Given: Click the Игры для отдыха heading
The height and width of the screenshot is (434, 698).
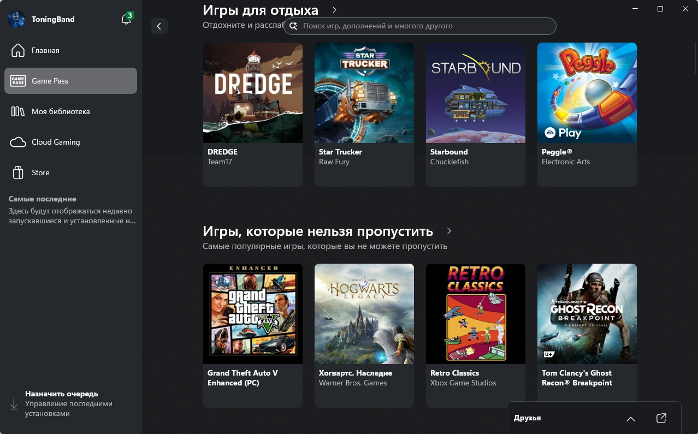Looking at the screenshot, I should point(260,10).
